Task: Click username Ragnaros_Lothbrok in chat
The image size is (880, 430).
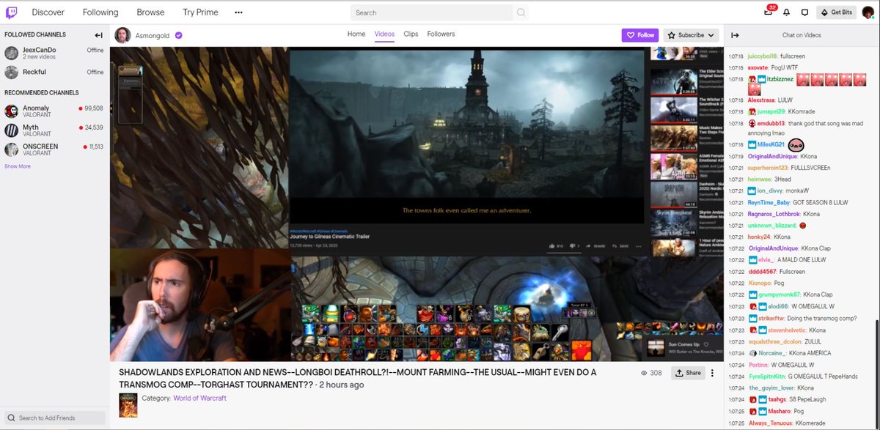Action: [x=774, y=214]
